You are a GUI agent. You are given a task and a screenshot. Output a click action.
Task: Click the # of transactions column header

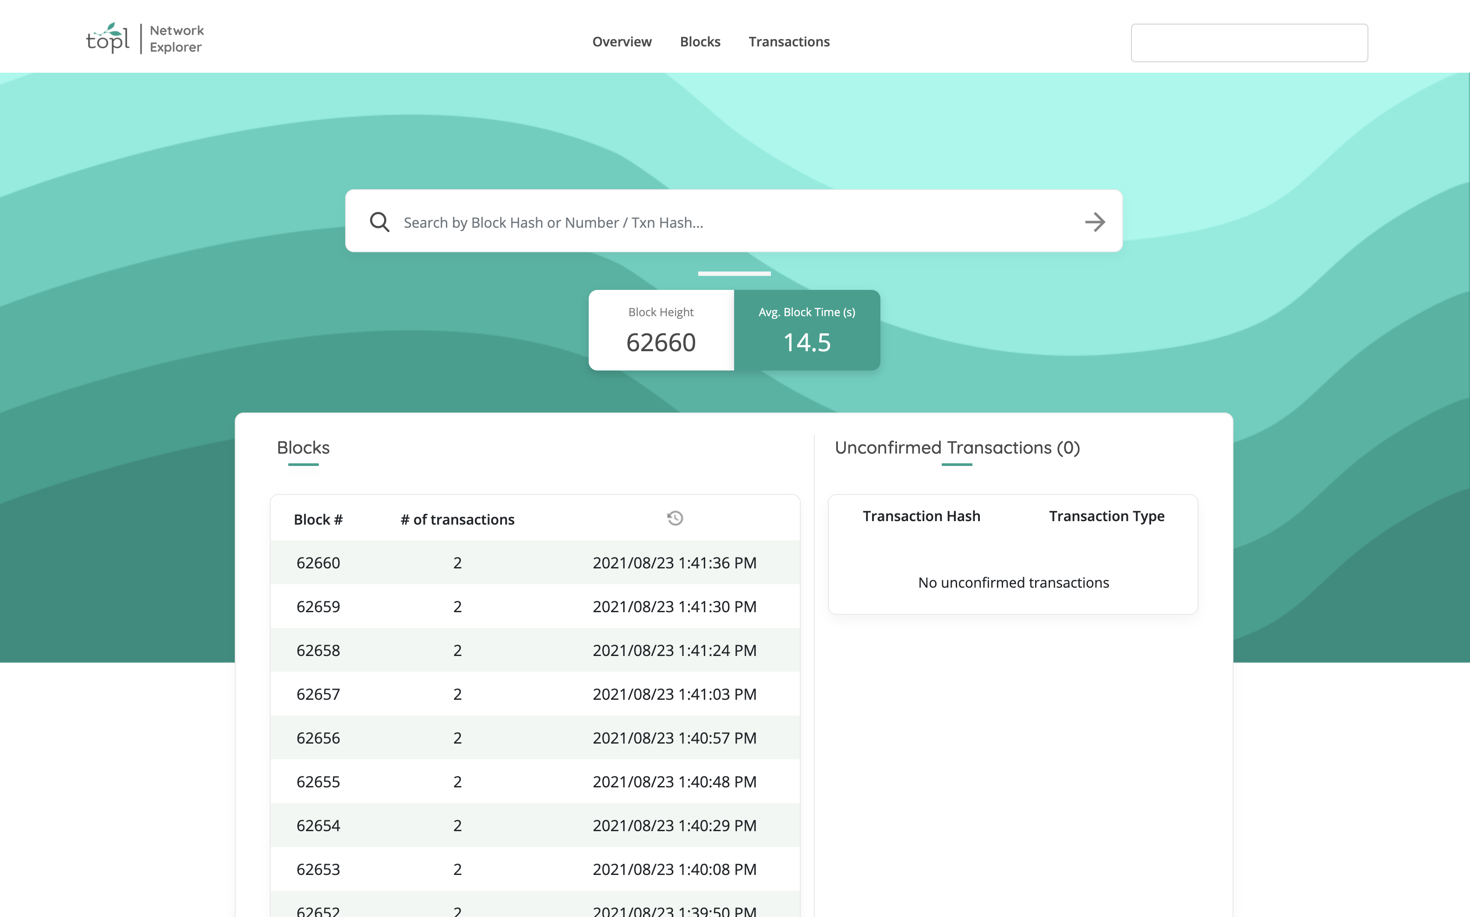coord(457,520)
